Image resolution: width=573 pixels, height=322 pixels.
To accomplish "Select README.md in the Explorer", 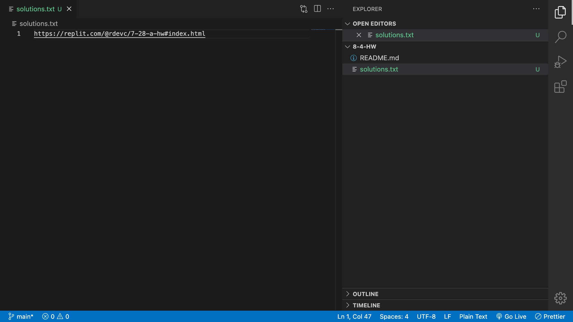I will [x=379, y=58].
